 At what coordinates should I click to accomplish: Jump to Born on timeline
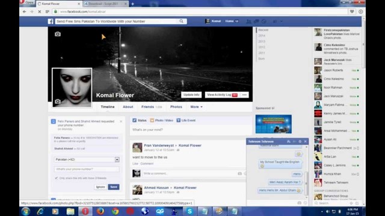(x=262, y=59)
